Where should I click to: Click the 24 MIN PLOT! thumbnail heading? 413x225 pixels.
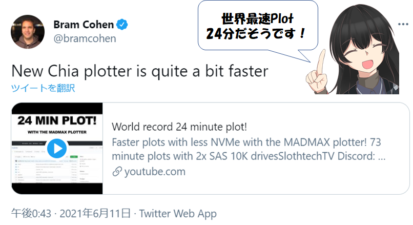pos(57,120)
